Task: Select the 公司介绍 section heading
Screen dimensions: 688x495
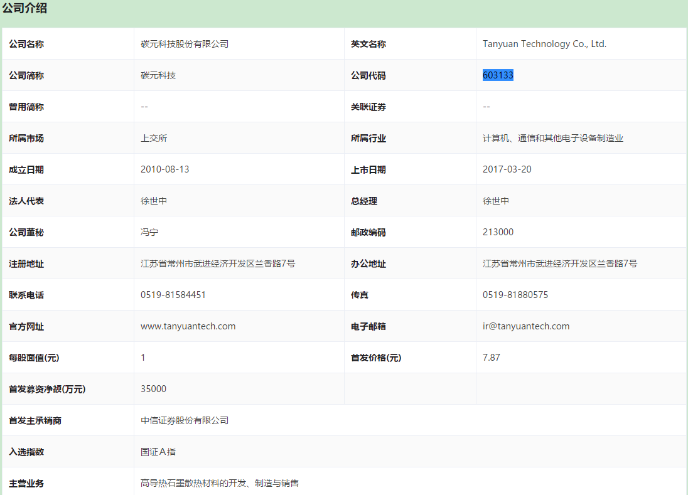Action: pyautogui.click(x=24, y=9)
